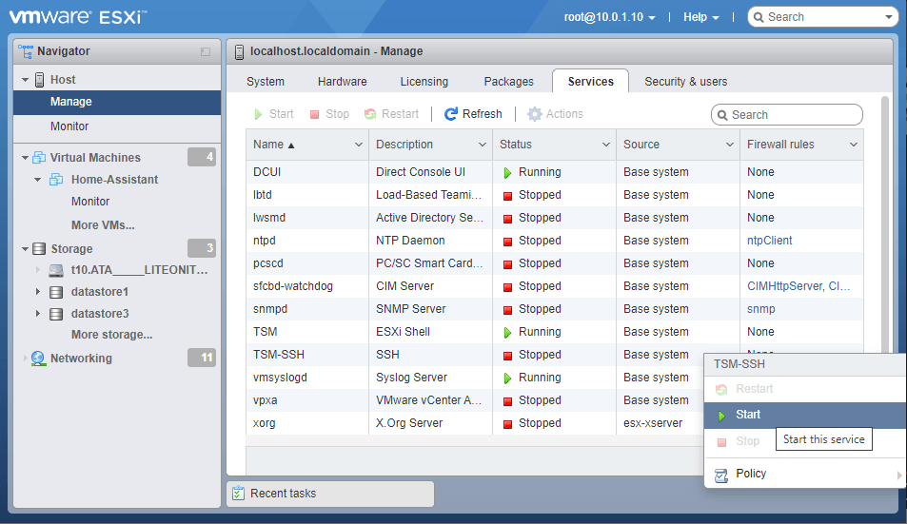Select the xorg service row name
This screenshot has width=907, height=524.
click(264, 423)
